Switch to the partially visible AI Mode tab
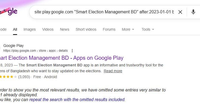This screenshot has width=200, height=112. [x=3, y=29]
